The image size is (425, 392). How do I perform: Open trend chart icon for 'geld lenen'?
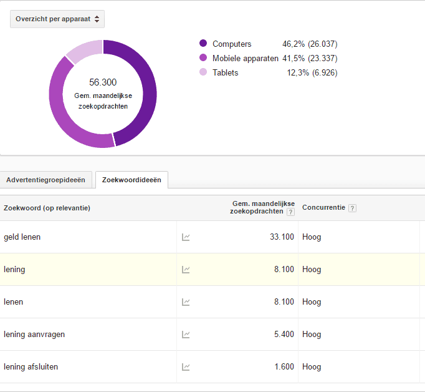(186, 237)
